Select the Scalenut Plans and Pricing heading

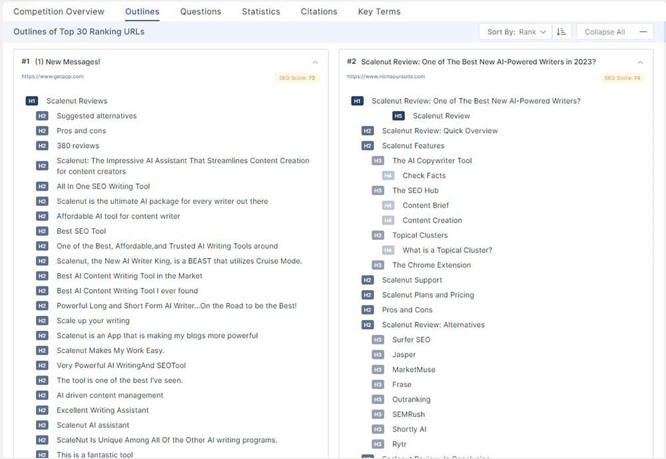(428, 295)
